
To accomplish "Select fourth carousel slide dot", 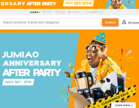I will (x=65, y=106).
